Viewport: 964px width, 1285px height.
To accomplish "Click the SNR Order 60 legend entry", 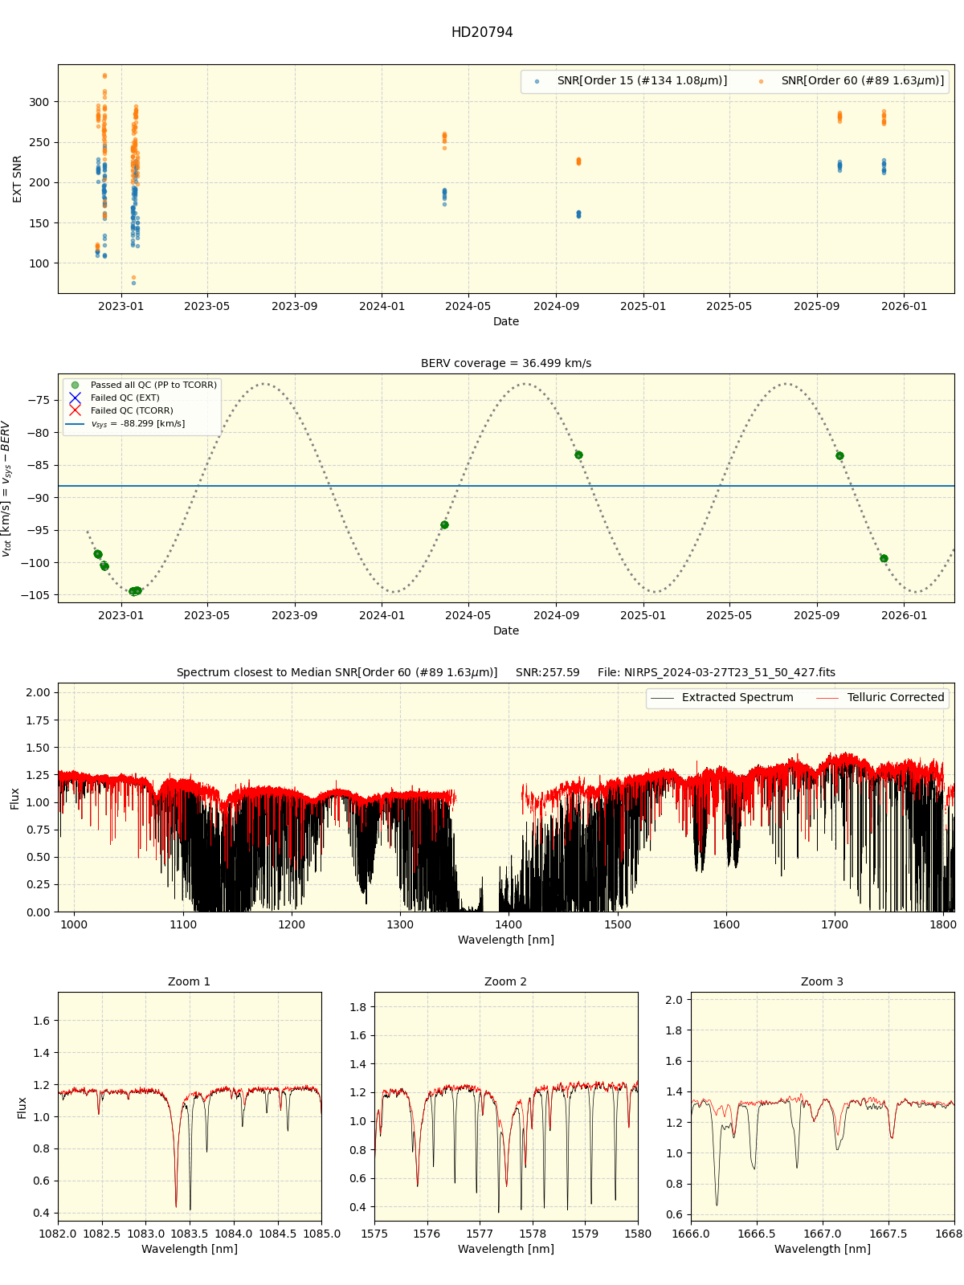I will 852,80.
